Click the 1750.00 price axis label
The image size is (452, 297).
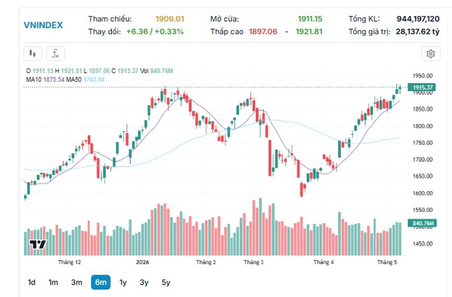tap(423, 143)
